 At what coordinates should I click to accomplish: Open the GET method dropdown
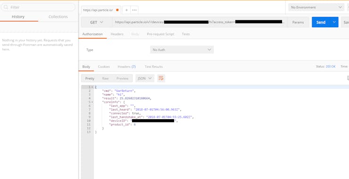tap(97, 22)
